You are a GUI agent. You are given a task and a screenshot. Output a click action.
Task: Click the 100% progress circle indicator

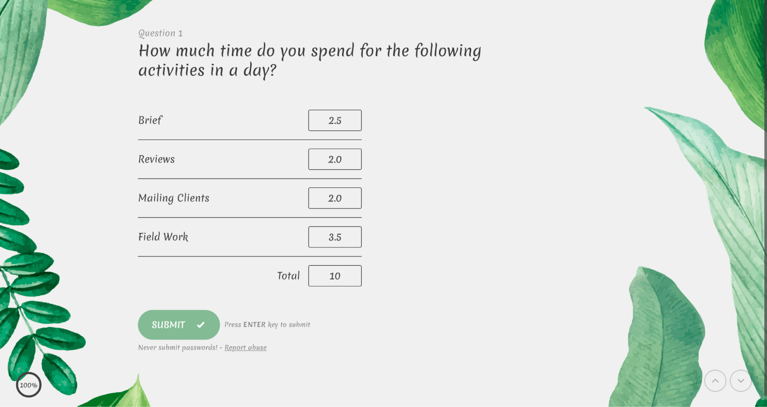[29, 385]
